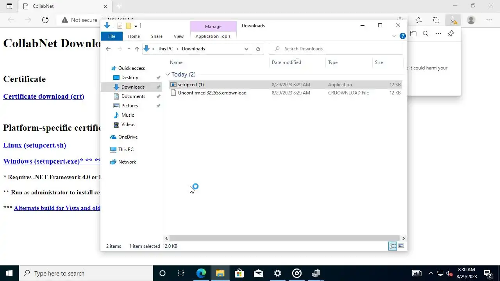Open the Application Tools tab
Image resolution: width=500 pixels, height=281 pixels.
coord(213,36)
